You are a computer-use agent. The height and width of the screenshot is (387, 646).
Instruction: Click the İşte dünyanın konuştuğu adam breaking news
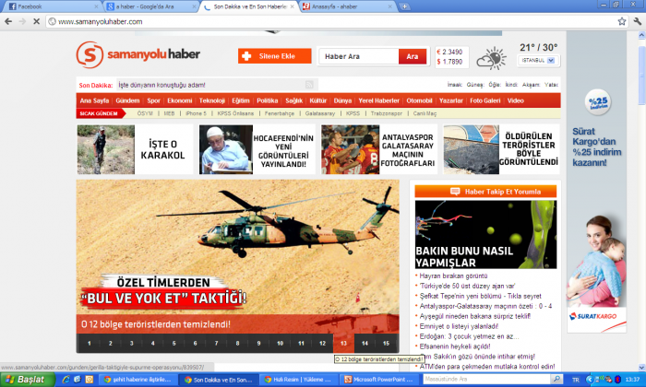(161, 85)
